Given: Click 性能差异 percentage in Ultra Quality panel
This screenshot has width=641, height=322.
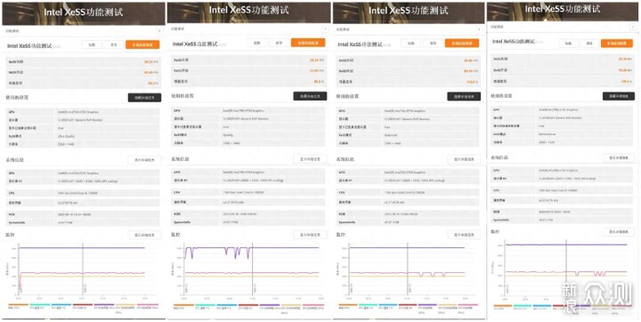Looking at the screenshot, I should (153, 83).
